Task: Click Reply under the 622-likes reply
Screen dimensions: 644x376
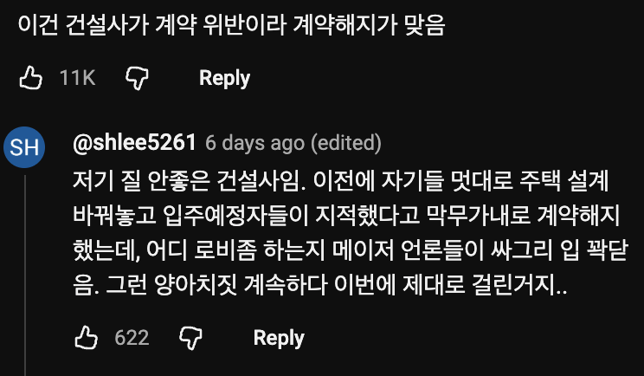Action: pyautogui.click(x=279, y=338)
